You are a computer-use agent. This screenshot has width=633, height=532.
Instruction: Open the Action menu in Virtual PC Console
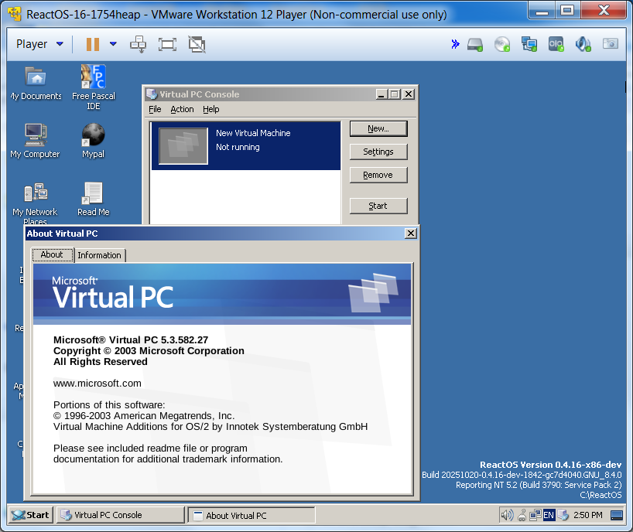pos(182,109)
